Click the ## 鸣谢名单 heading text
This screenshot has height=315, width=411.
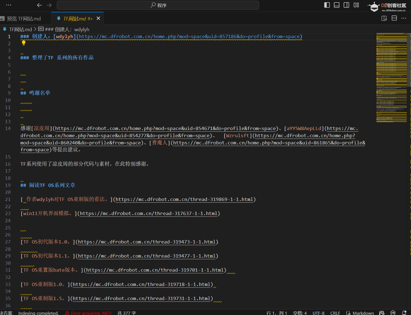(35, 93)
